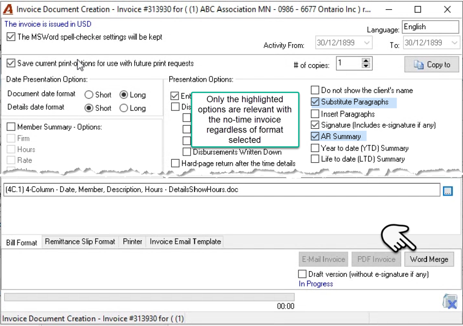Click the number of copies field

click(x=349, y=63)
